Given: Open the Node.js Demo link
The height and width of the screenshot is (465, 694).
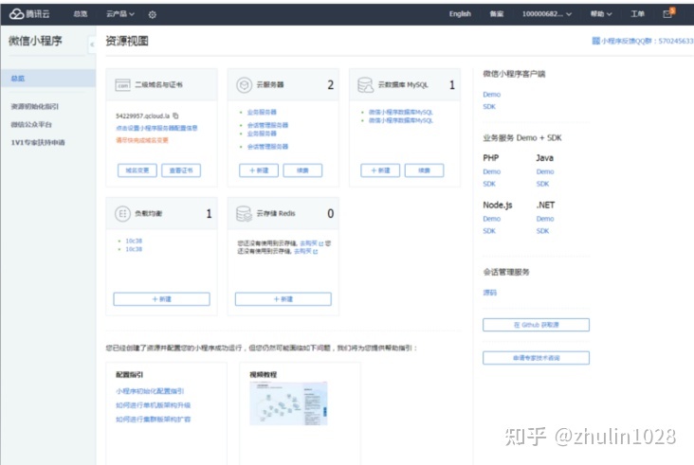Looking at the screenshot, I should tap(492, 219).
